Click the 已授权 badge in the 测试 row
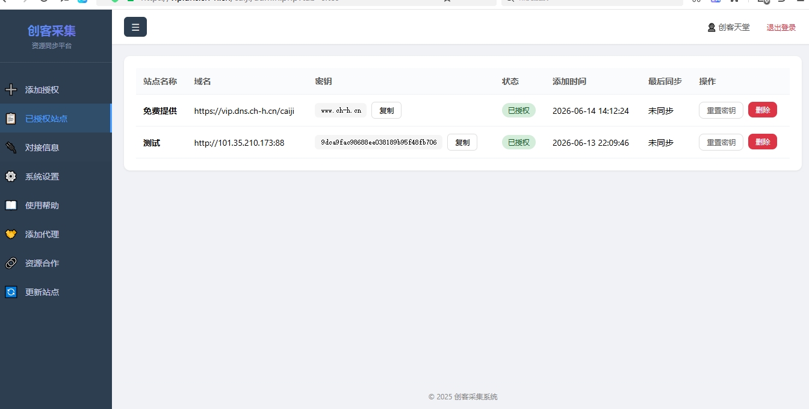This screenshot has height=409, width=809. [518, 142]
